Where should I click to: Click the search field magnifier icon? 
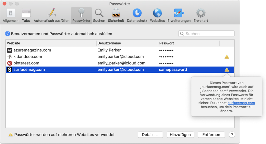pyautogui.click(x=182, y=34)
